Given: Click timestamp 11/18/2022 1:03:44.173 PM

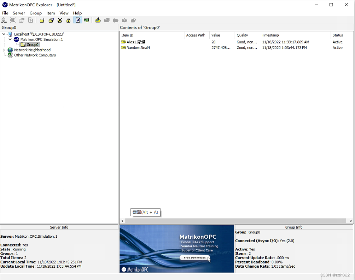Looking at the screenshot, I should tap(284, 48).
